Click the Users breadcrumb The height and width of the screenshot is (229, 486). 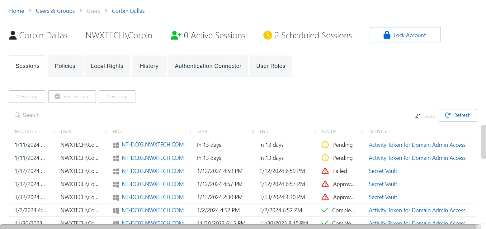tap(93, 11)
